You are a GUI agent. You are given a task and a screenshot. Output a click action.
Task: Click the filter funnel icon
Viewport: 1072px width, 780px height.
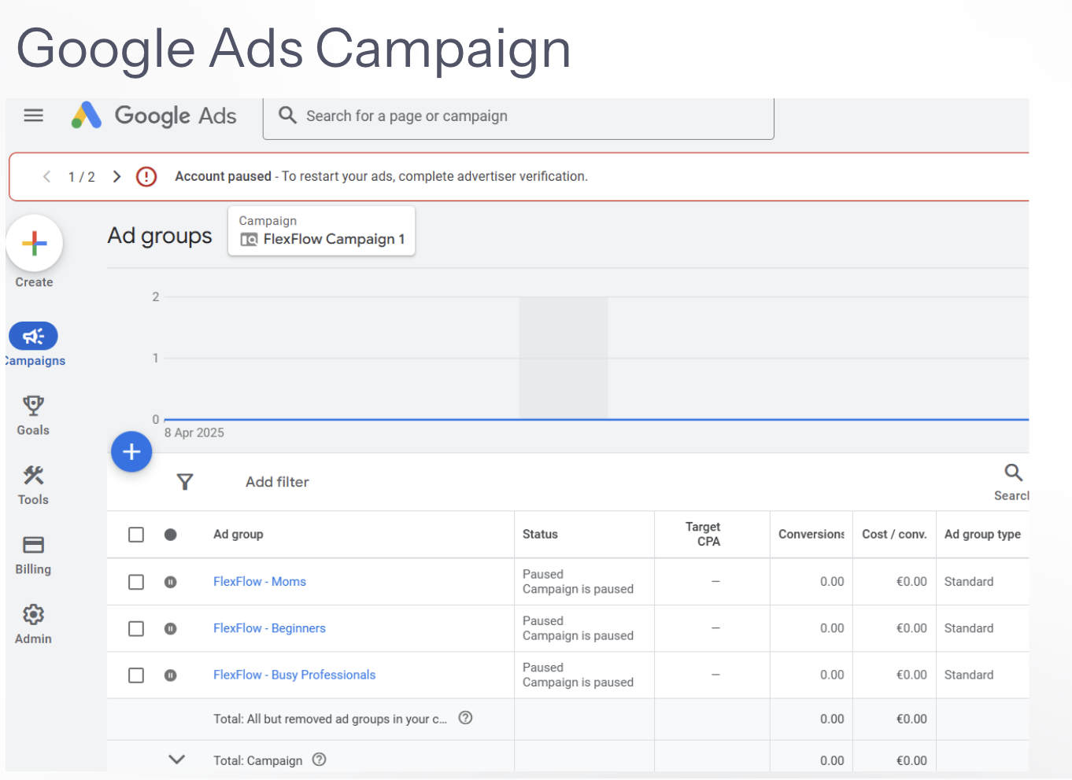tap(185, 482)
